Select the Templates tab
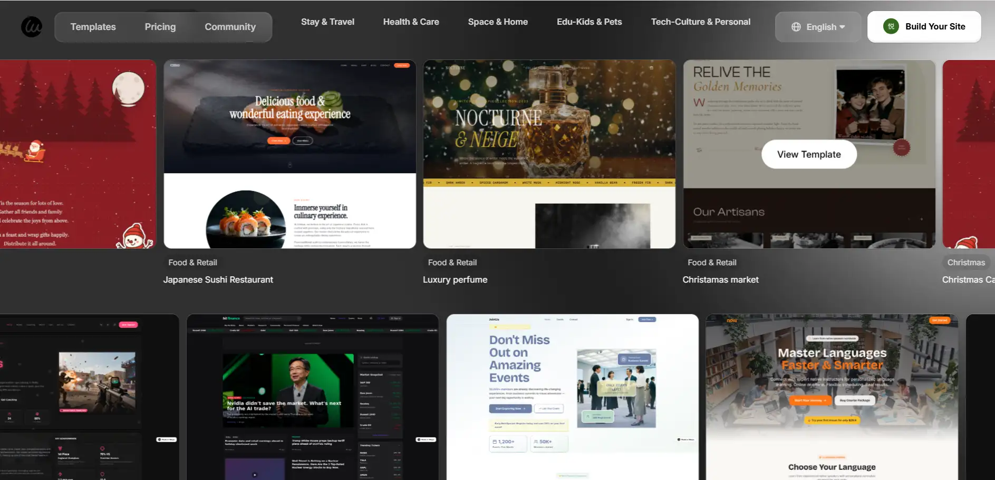This screenshot has height=480, width=995. 93,26
